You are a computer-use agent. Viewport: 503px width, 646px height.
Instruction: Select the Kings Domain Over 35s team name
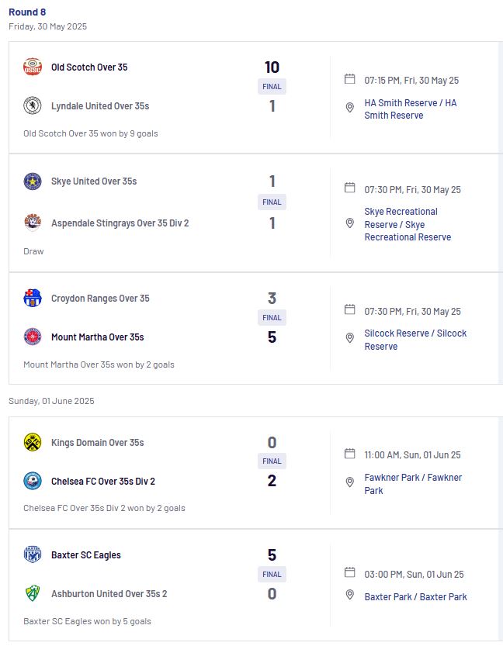(97, 443)
